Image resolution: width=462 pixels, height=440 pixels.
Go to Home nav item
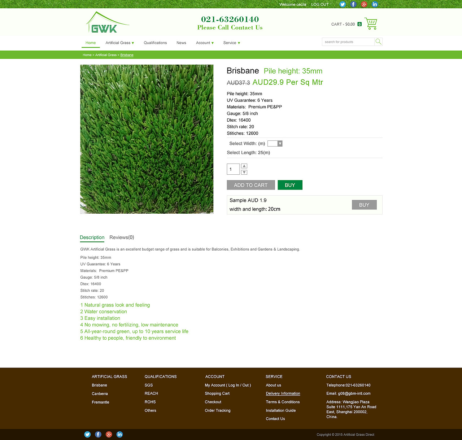91,43
